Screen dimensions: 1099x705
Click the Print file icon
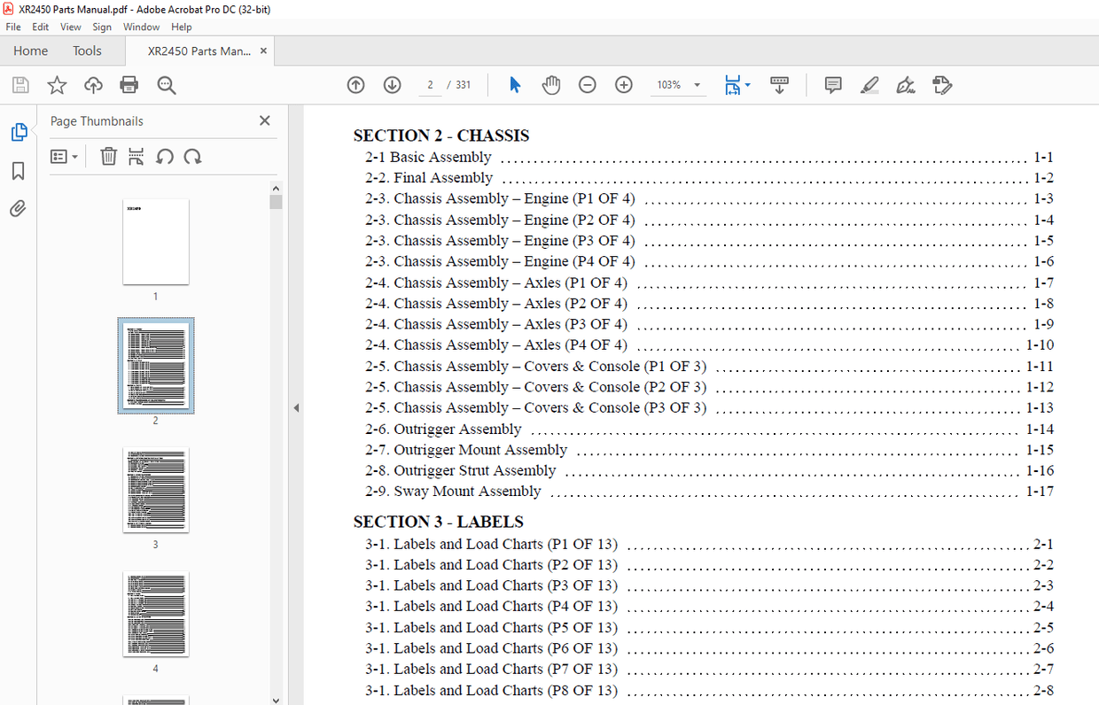(129, 85)
